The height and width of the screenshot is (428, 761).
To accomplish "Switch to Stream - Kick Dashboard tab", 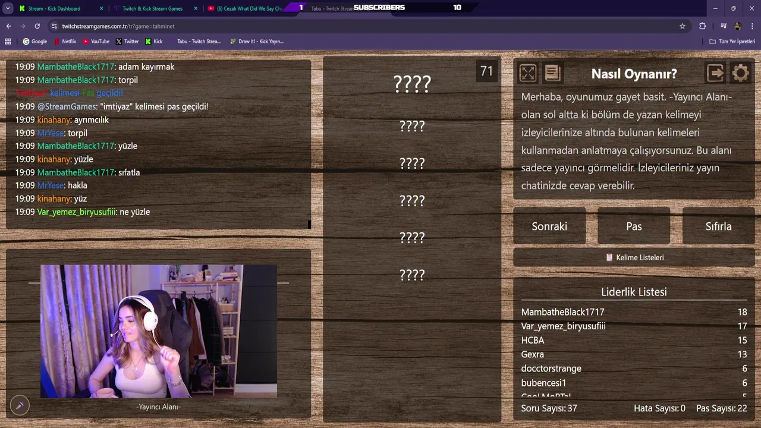I will coord(54,8).
